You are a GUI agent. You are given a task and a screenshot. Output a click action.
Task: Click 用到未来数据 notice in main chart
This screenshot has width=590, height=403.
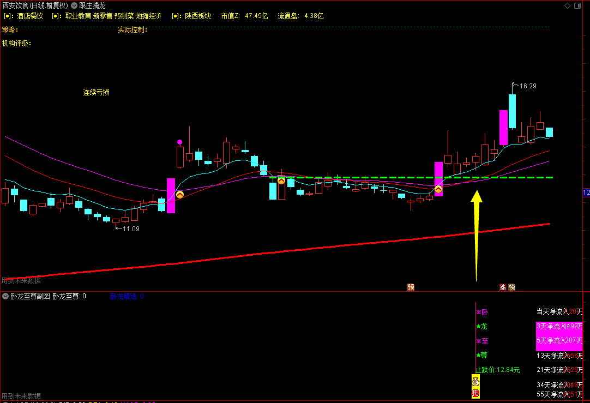click(x=21, y=281)
